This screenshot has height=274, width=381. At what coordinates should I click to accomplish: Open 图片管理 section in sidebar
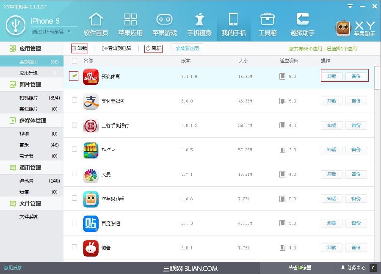[32, 84]
